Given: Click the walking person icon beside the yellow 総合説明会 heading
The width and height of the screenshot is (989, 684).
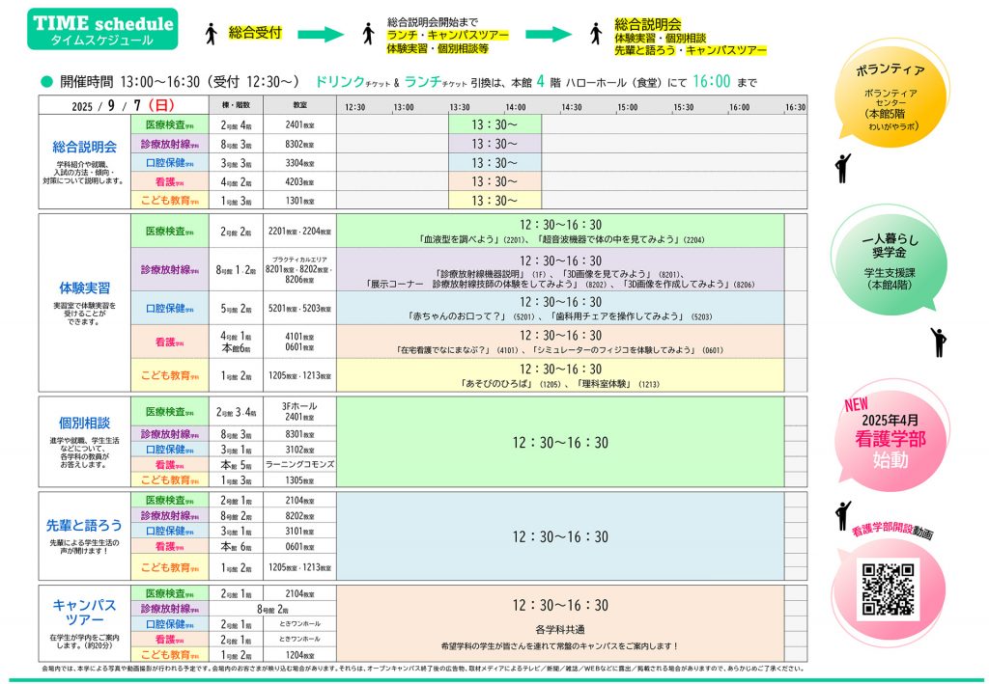Looking at the screenshot, I should pos(596,34).
